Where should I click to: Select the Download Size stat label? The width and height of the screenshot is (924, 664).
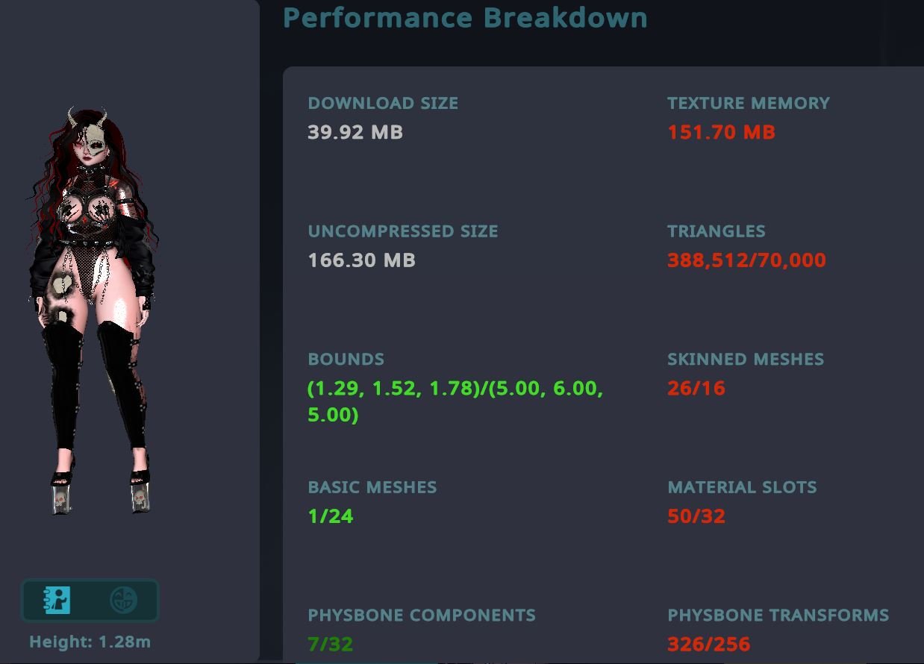point(383,103)
